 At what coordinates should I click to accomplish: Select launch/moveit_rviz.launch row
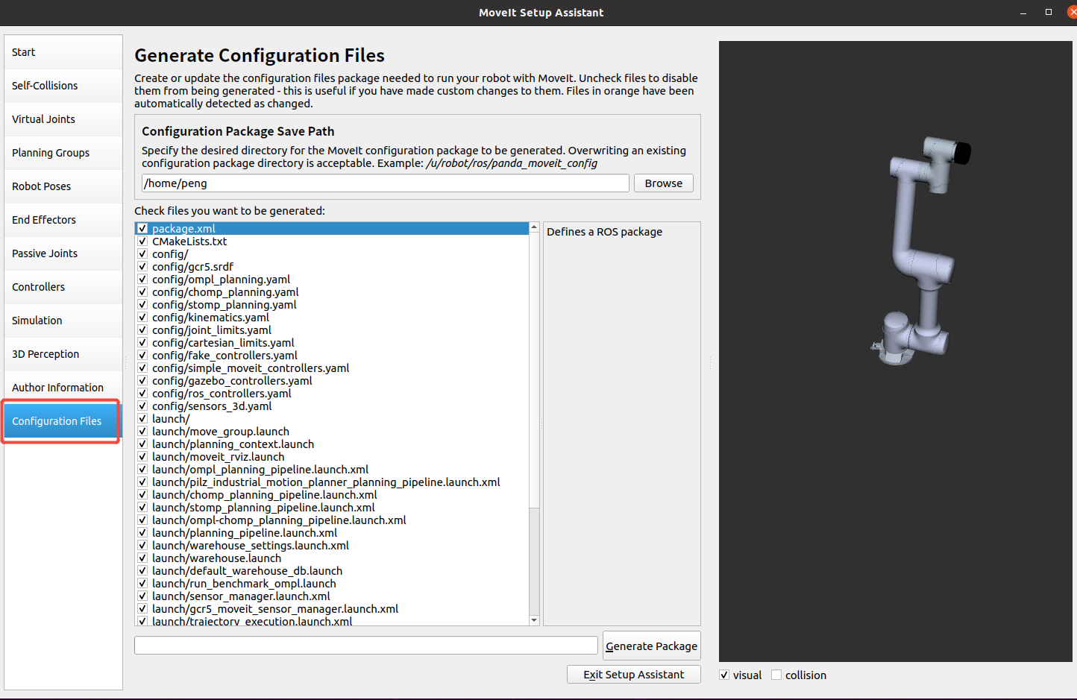coord(332,457)
